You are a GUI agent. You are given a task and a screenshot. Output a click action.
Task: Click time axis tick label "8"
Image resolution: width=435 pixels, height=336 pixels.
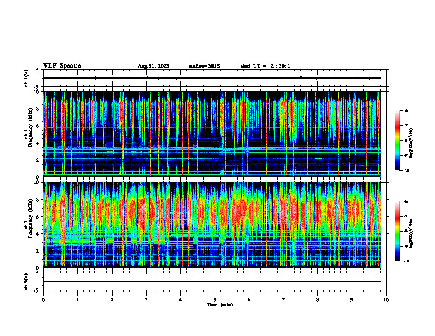pos(317,300)
